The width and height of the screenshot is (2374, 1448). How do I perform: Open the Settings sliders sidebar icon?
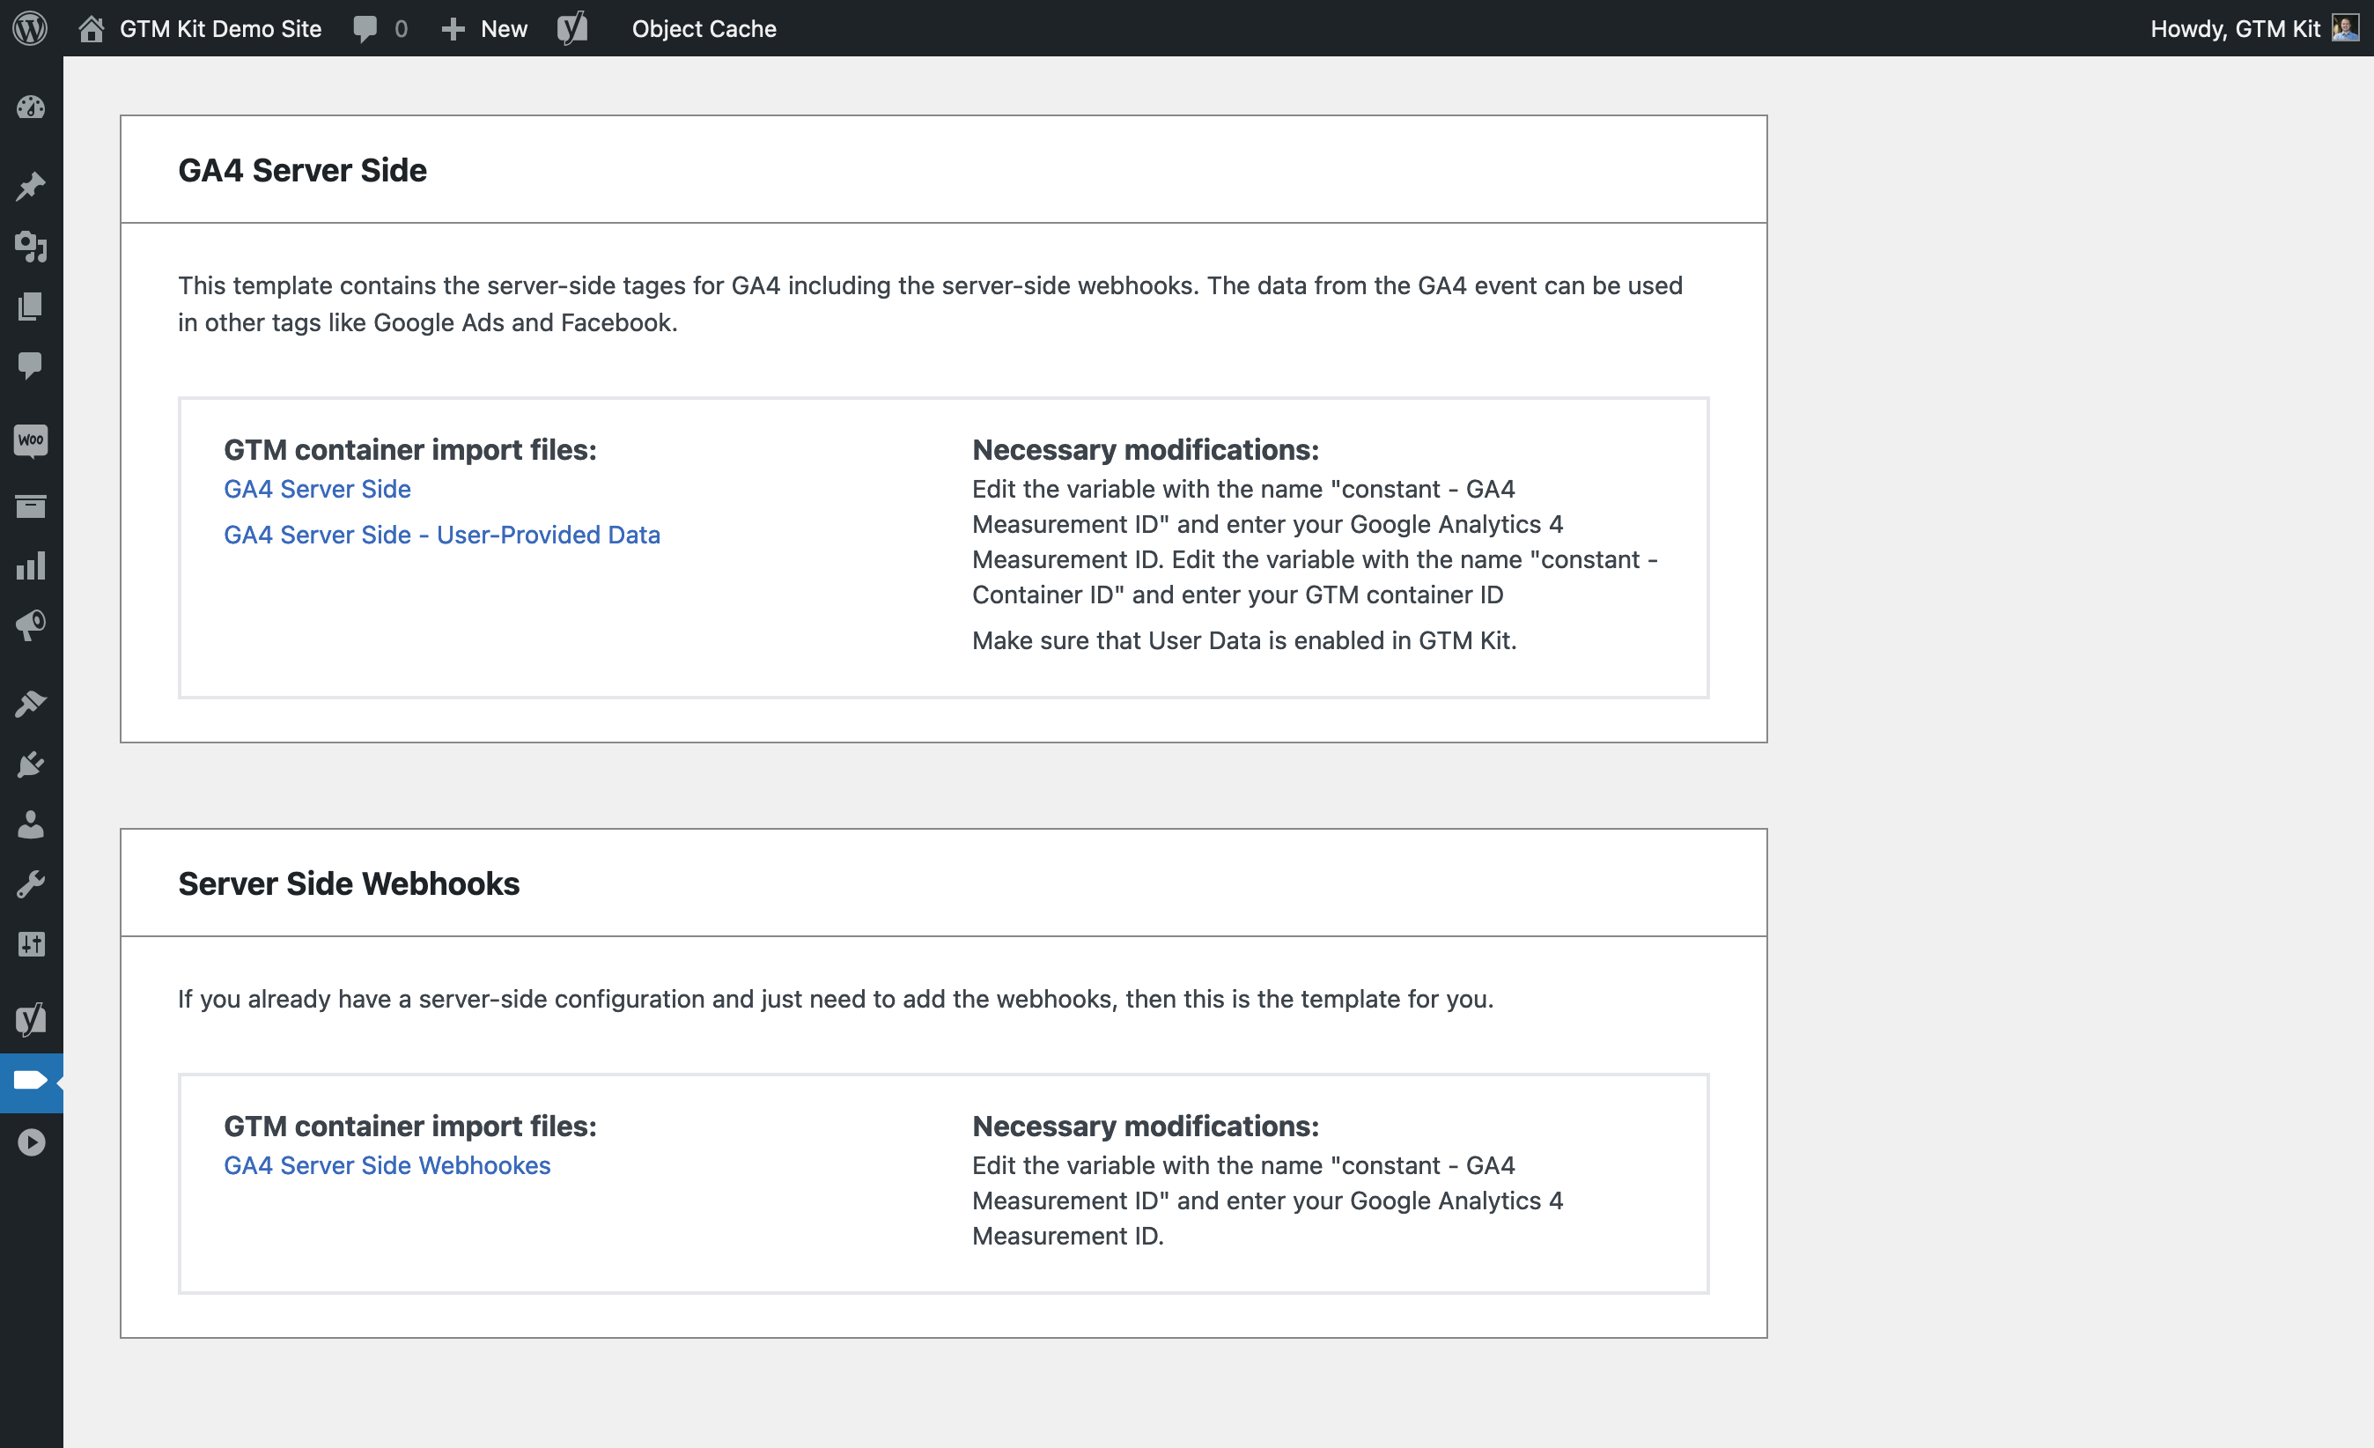click(x=32, y=944)
